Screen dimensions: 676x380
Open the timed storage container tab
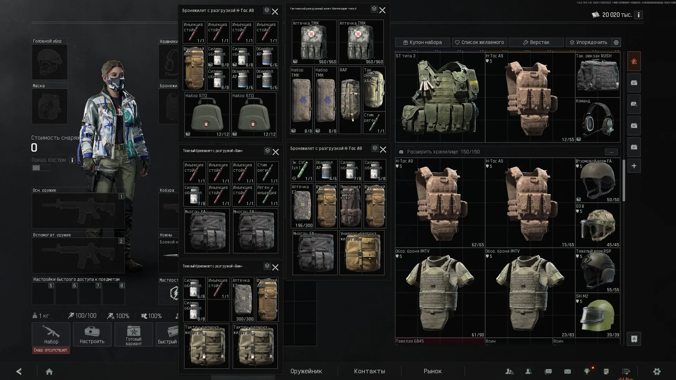coord(634,104)
